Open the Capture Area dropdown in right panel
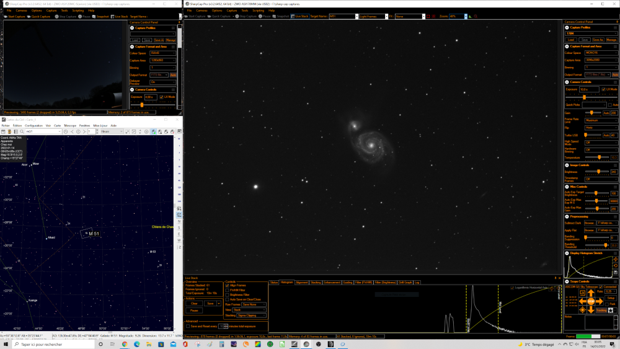The height and width of the screenshot is (349, 620). (x=601, y=60)
